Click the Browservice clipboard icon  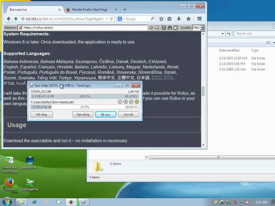176,28
